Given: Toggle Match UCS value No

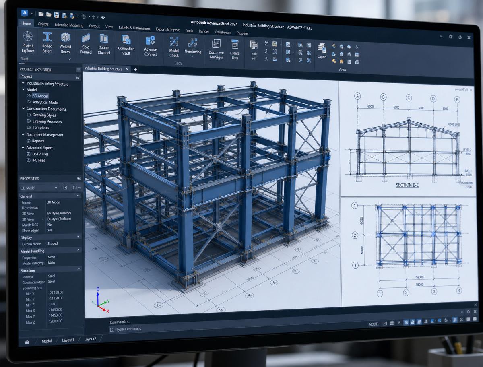Looking at the screenshot, I should pyautogui.click(x=50, y=225).
